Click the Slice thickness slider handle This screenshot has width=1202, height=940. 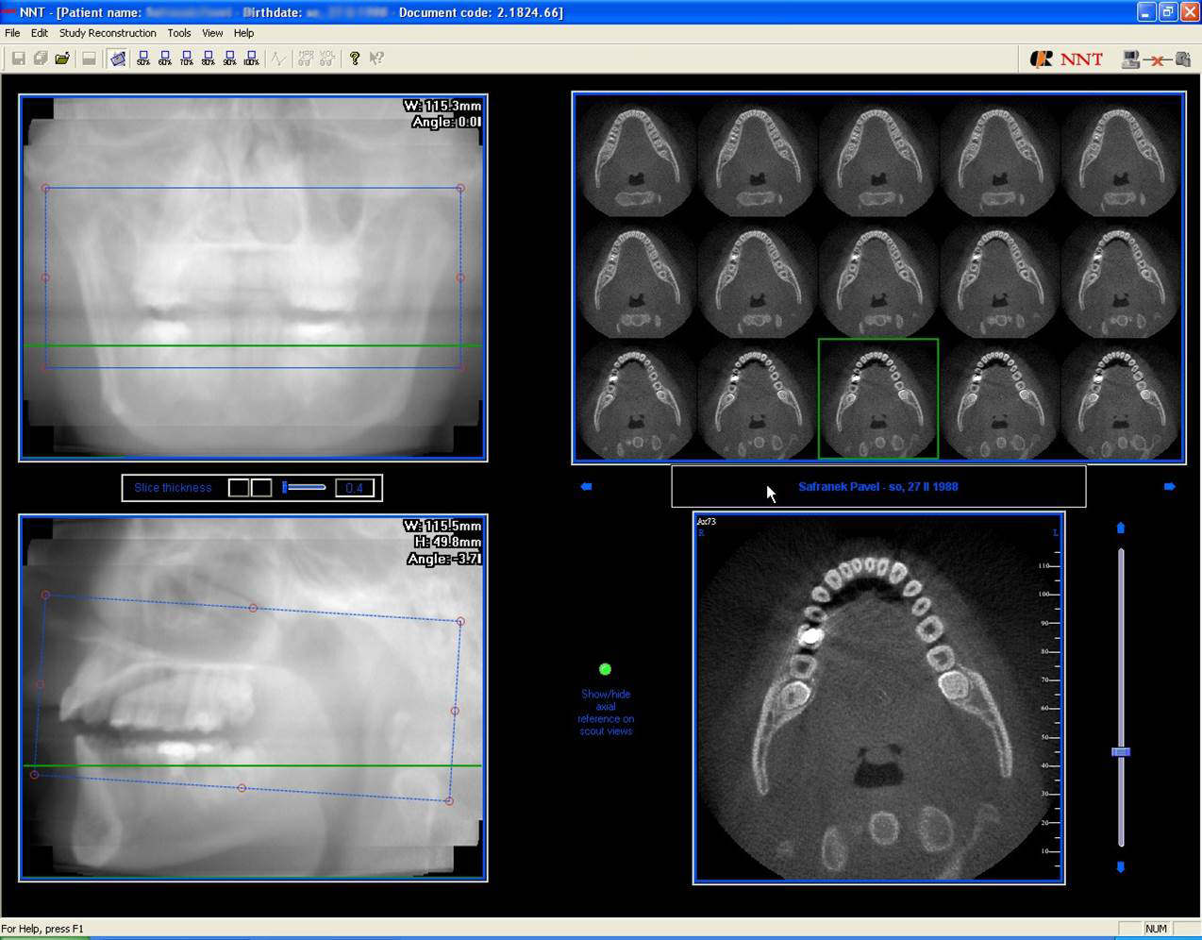[x=286, y=487]
